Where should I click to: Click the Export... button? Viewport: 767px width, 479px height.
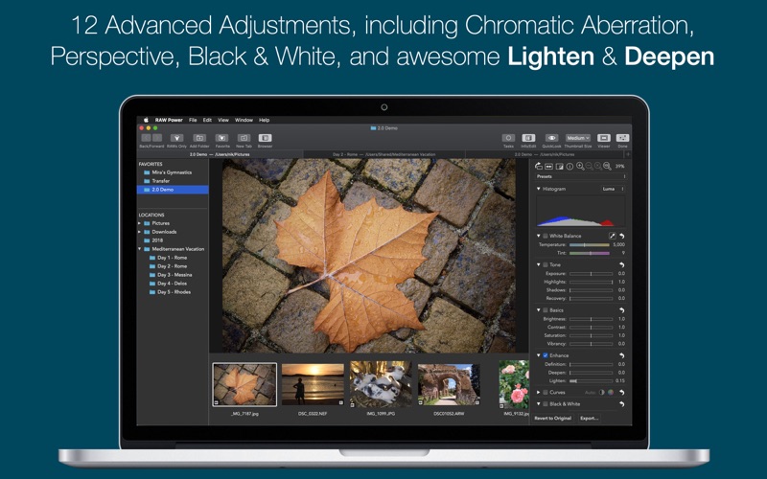pyautogui.click(x=589, y=418)
